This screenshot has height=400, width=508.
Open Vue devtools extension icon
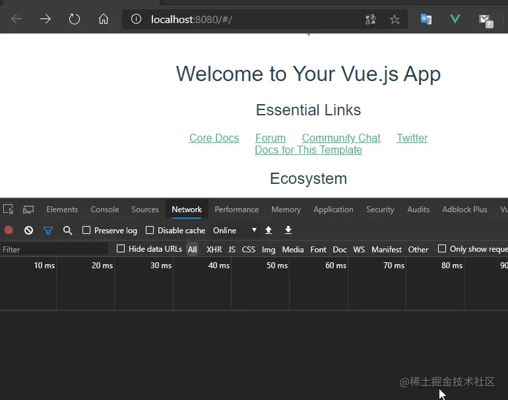pos(455,19)
